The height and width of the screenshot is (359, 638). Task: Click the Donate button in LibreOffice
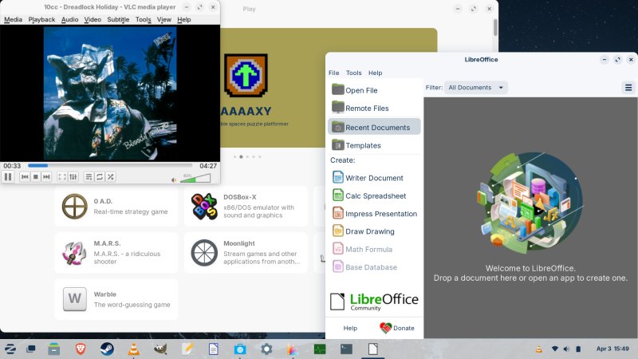pos(397,328)
